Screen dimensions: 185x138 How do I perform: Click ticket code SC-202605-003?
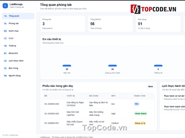pos(51,104)
